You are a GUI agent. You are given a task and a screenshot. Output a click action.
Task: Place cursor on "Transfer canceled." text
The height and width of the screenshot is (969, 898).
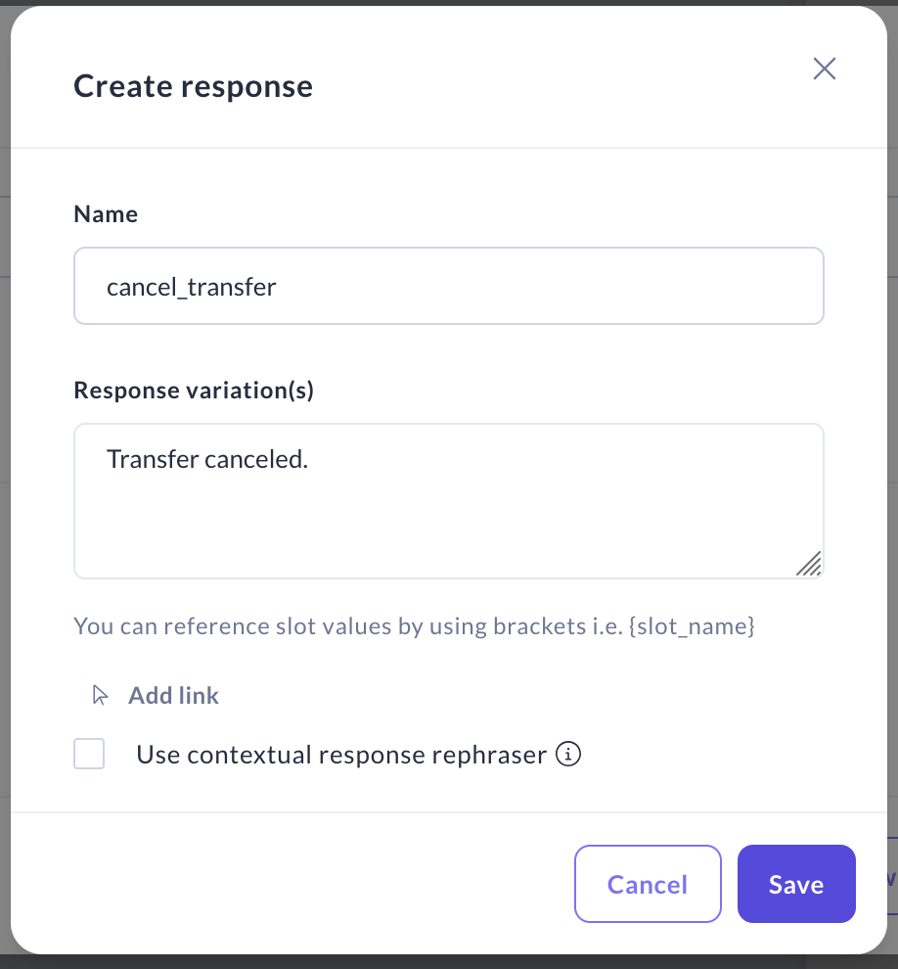pos(207,459)
